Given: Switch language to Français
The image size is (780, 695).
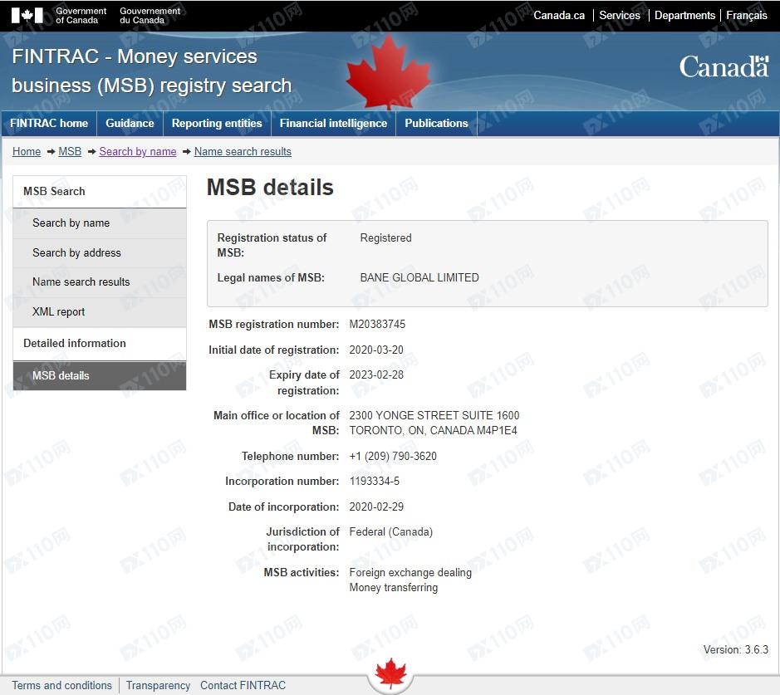Looking at the screenshot, I should click(746, 16).
